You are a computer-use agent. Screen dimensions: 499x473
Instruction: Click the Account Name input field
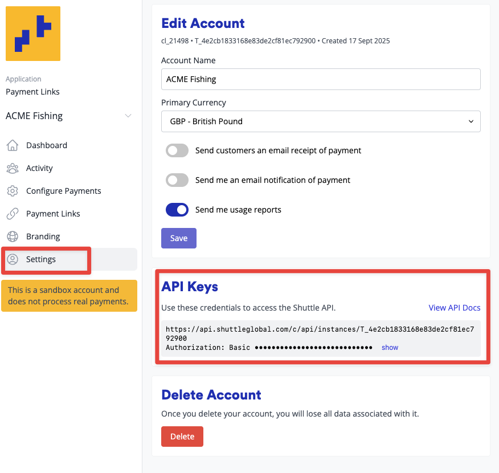click(321, 79)
